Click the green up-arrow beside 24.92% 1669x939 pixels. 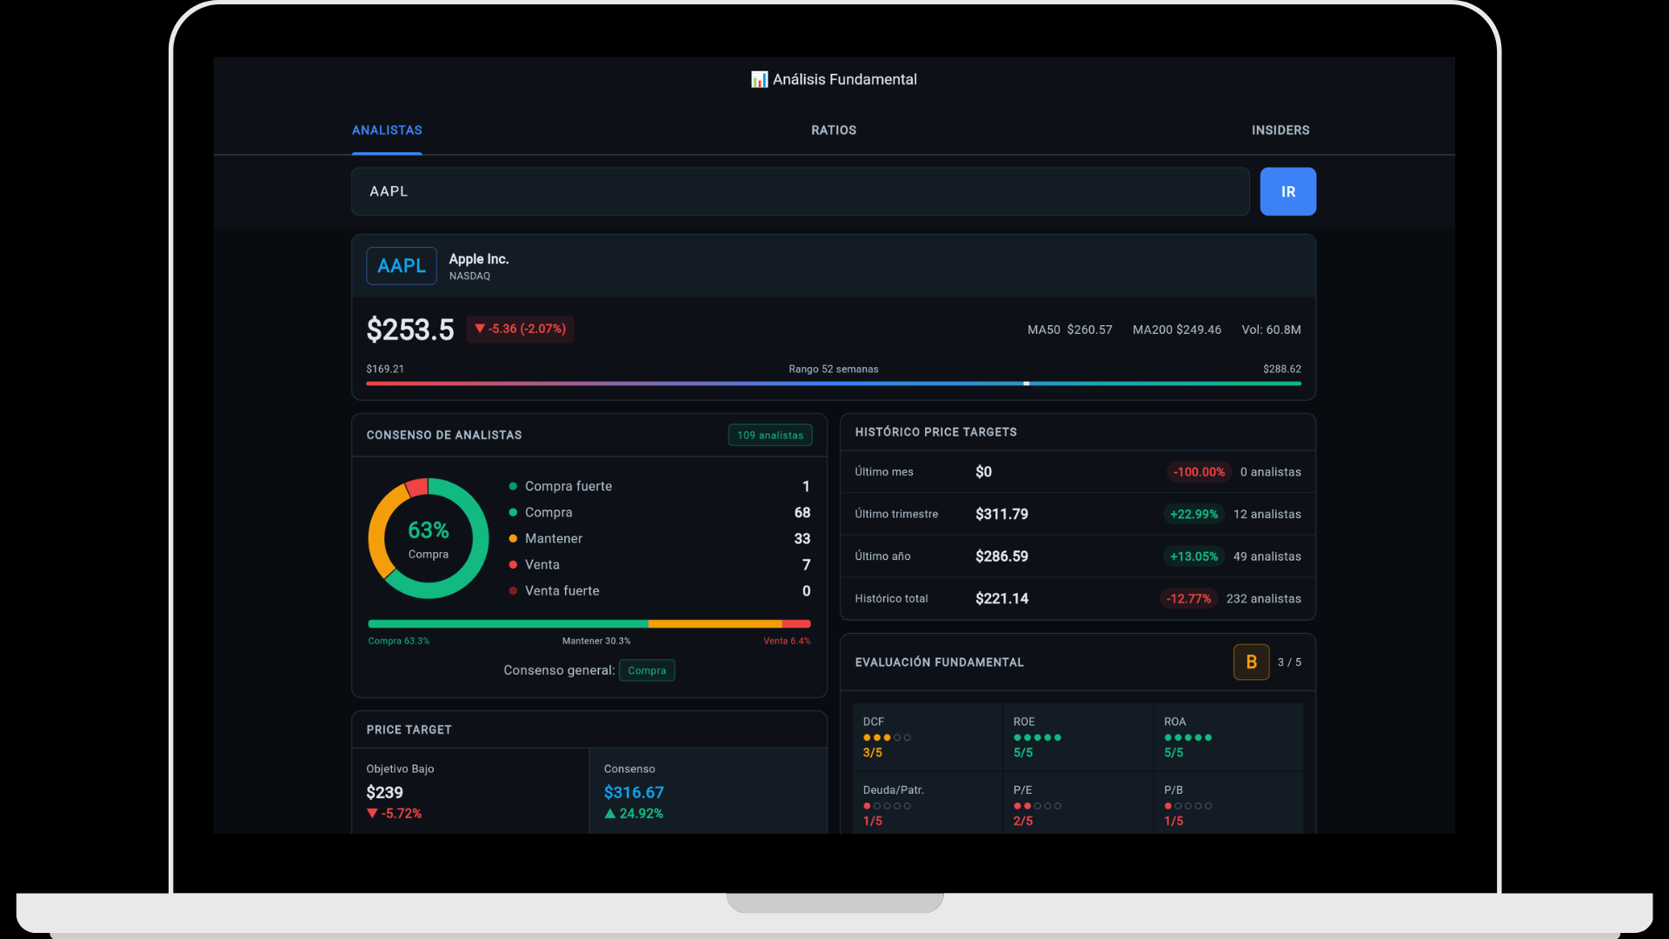coord(610,814)
